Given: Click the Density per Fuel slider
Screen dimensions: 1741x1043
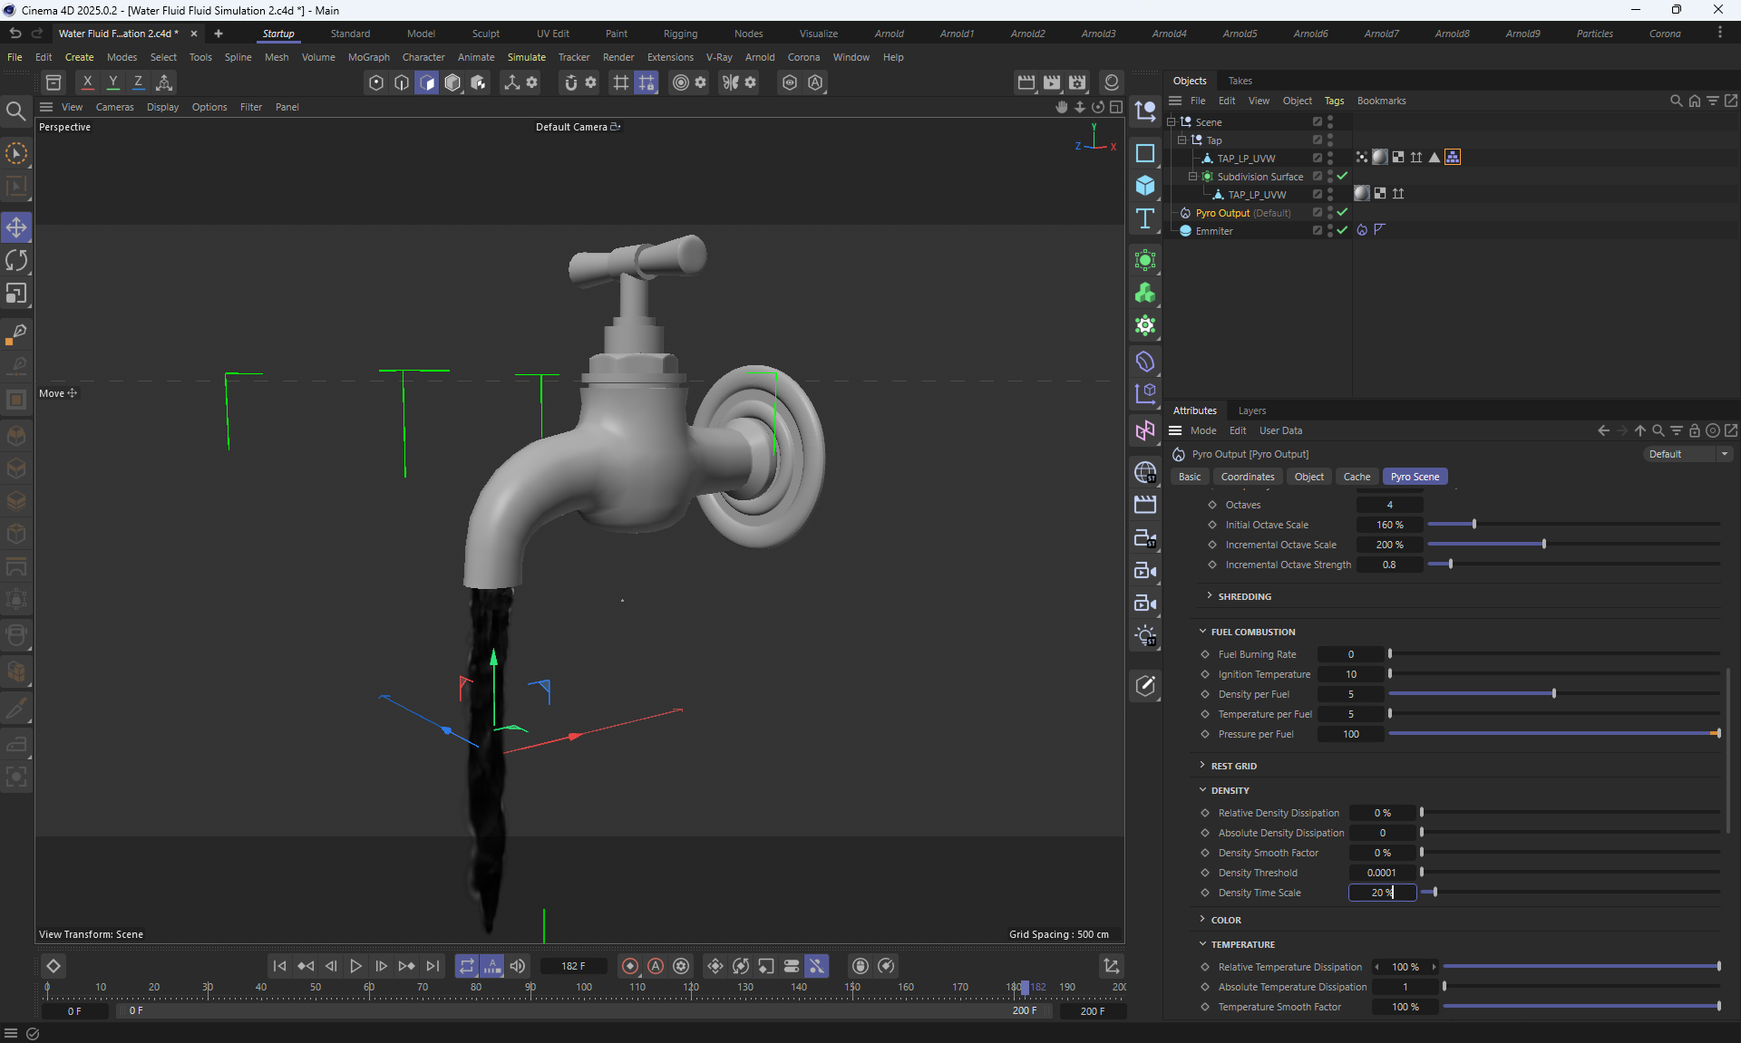Looking at the screenshot, I should tap(1553, 694).
